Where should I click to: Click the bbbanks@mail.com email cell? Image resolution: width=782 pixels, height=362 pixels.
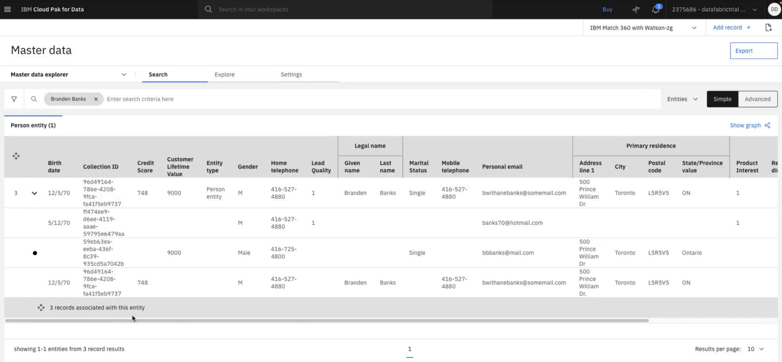point(508,253)
